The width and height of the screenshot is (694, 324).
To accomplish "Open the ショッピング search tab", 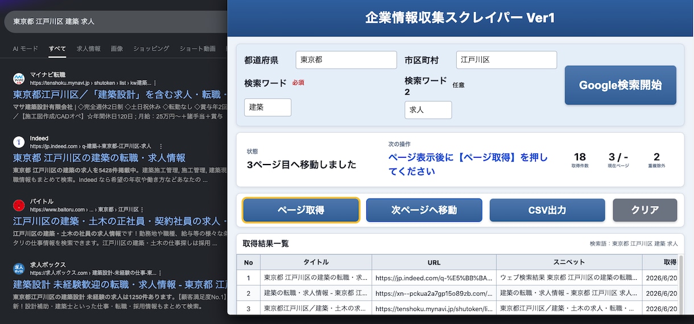I will [151, 49].
